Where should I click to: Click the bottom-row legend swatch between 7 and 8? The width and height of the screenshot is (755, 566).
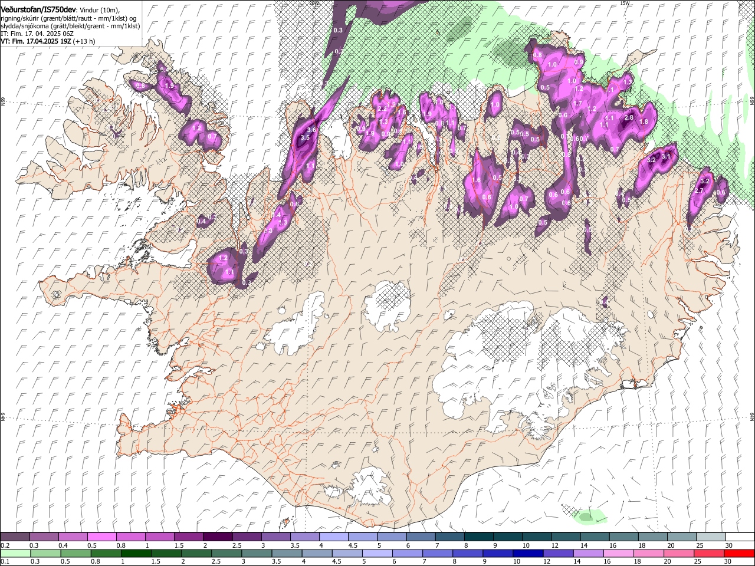point(436,553)
